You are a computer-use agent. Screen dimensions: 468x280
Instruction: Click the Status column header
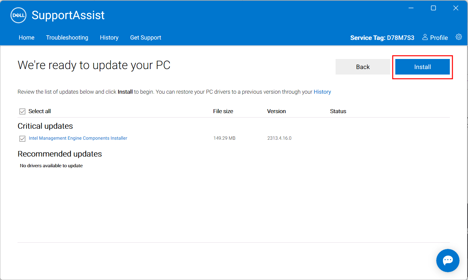338,111
